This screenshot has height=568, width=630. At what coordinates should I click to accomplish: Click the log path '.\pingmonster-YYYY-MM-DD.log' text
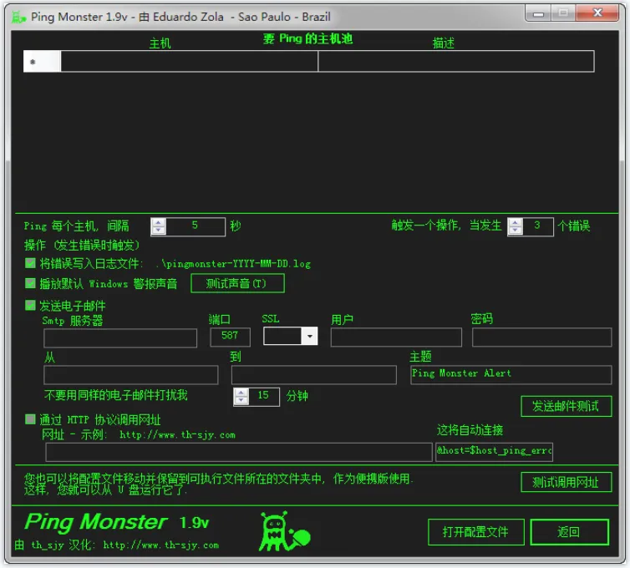coord(233,264)
